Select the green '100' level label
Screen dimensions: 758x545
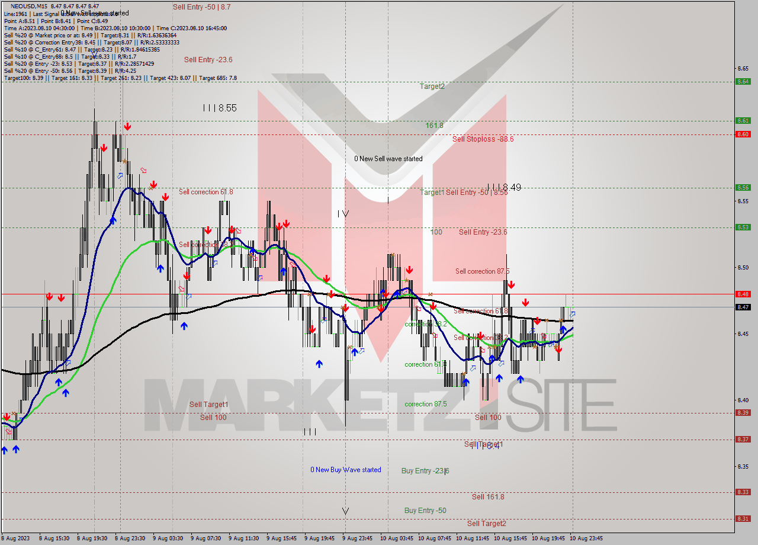(x=436, y=232)
